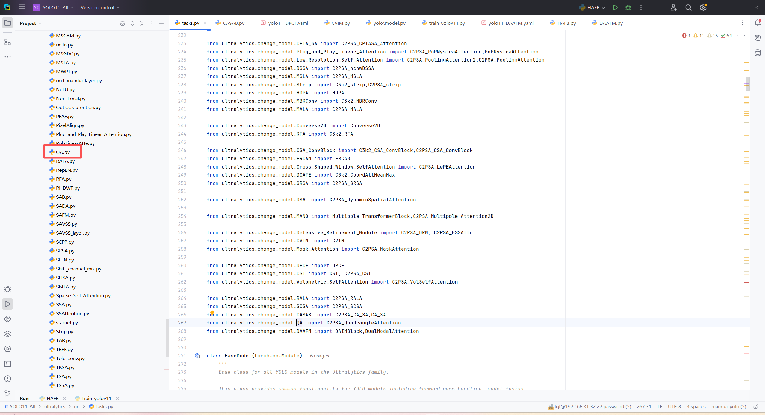Open the Terminal tool window
The image size is (765, 415).
tap(7, 364)
